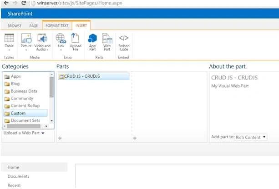Click the Business Data folder icon

tap(7, 92)
